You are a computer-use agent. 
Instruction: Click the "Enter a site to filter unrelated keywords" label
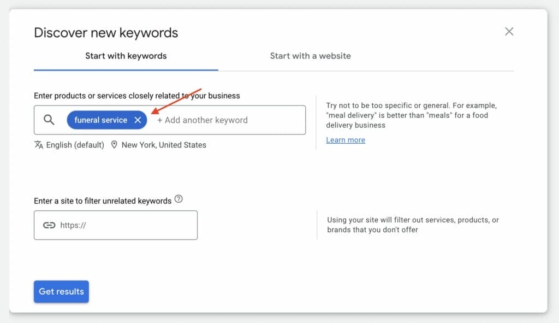click(x=103, y=200)
